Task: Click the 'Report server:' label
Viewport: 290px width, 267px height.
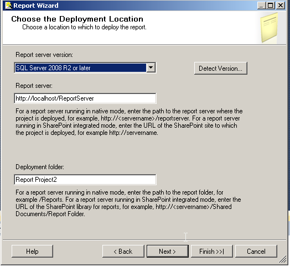Action: [34, 86]
